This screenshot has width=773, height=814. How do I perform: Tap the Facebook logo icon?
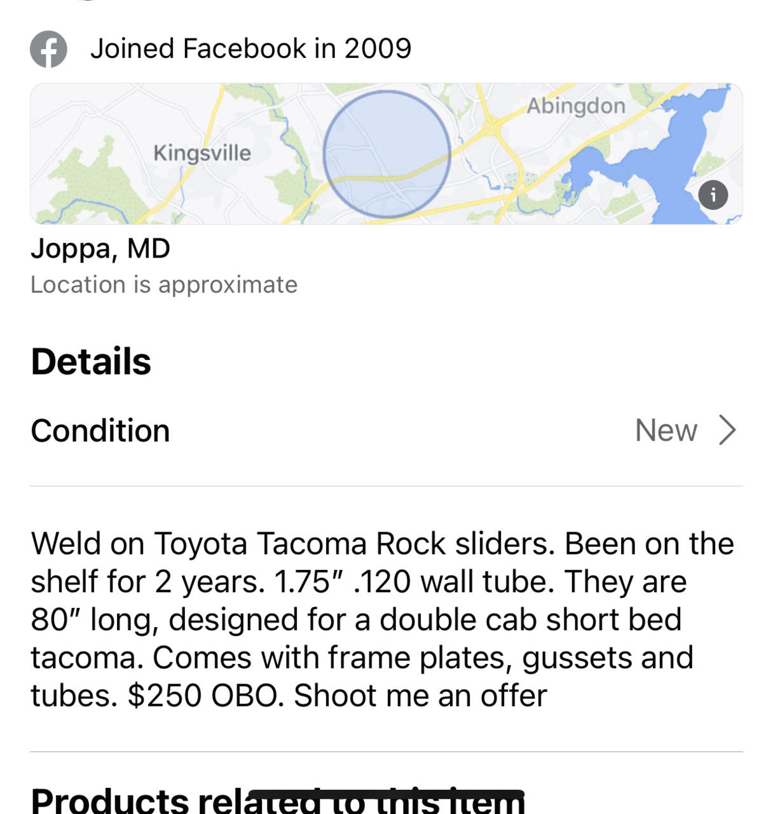tap(48, 49)
